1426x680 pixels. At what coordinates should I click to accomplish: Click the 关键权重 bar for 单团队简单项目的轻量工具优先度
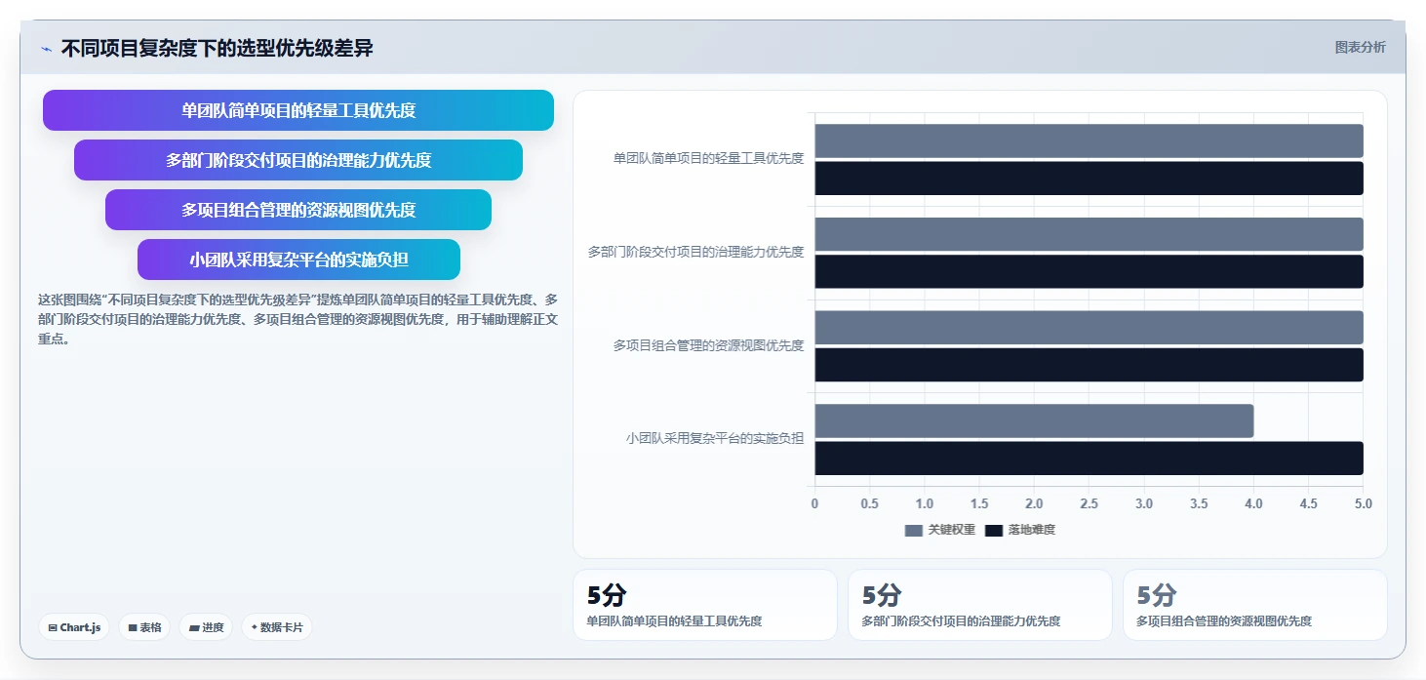coord(1089,140)
